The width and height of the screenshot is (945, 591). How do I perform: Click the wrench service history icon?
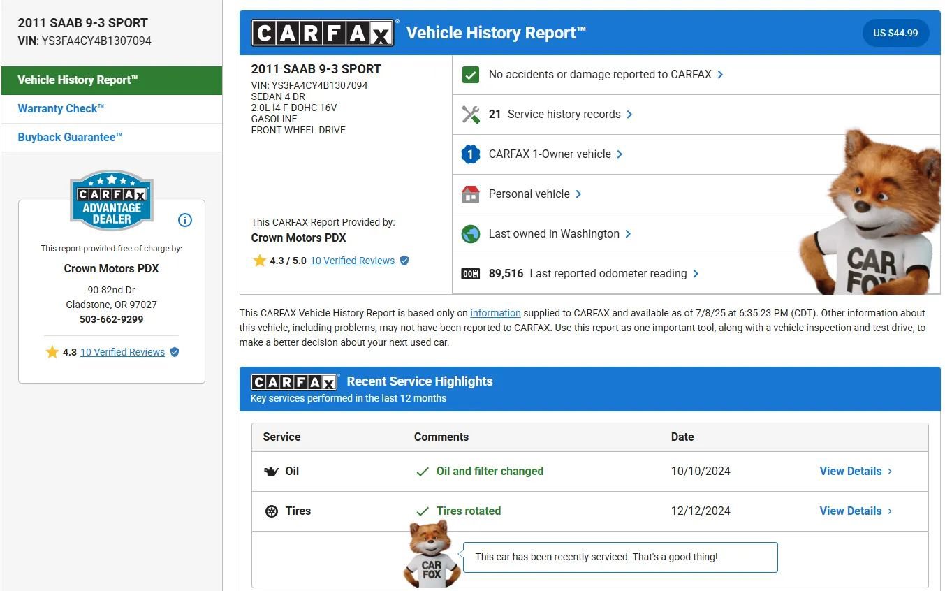pyautogui.click(x=471, y=115)
